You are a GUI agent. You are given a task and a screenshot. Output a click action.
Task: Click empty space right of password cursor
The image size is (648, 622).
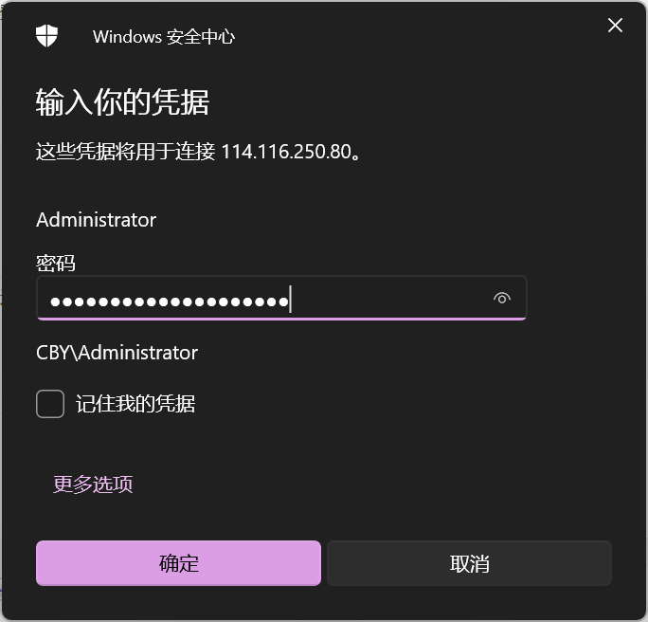point(388,299)
